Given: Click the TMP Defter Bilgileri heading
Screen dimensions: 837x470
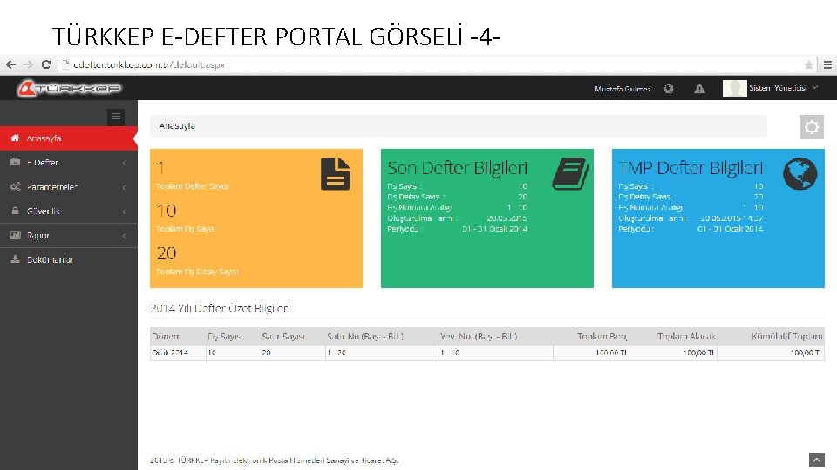Looking at the screenshot, I should [x=691, y=168].
